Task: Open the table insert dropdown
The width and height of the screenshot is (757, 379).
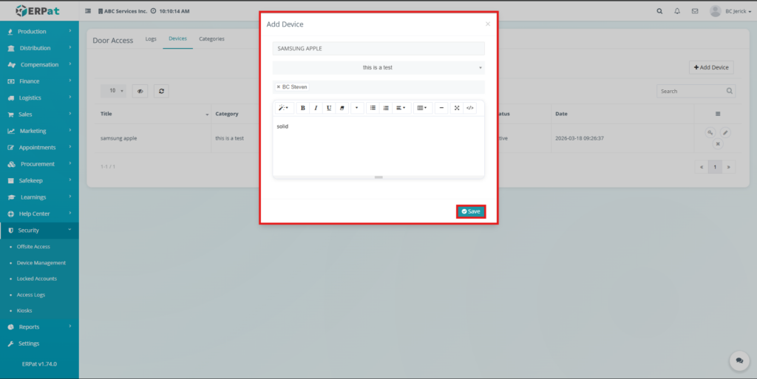Action: pyautogui.click(x=421, y=108)
